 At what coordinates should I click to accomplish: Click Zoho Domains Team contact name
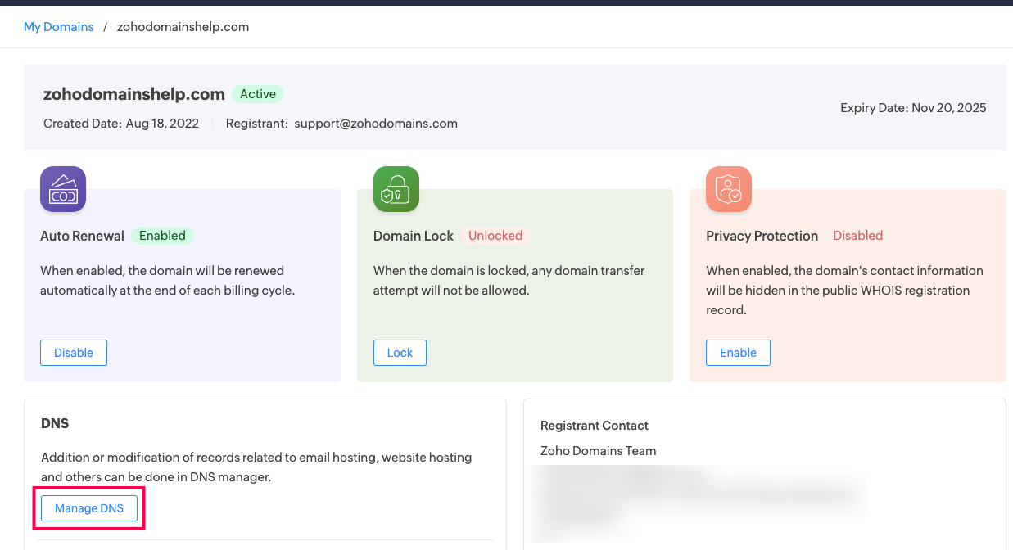pyautogui.click(x=599, y=451)
